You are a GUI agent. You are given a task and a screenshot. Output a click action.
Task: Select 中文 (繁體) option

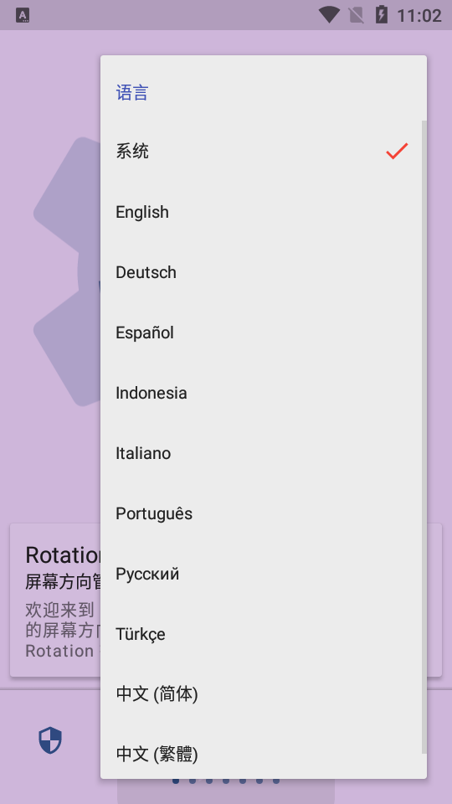point(264,755)
